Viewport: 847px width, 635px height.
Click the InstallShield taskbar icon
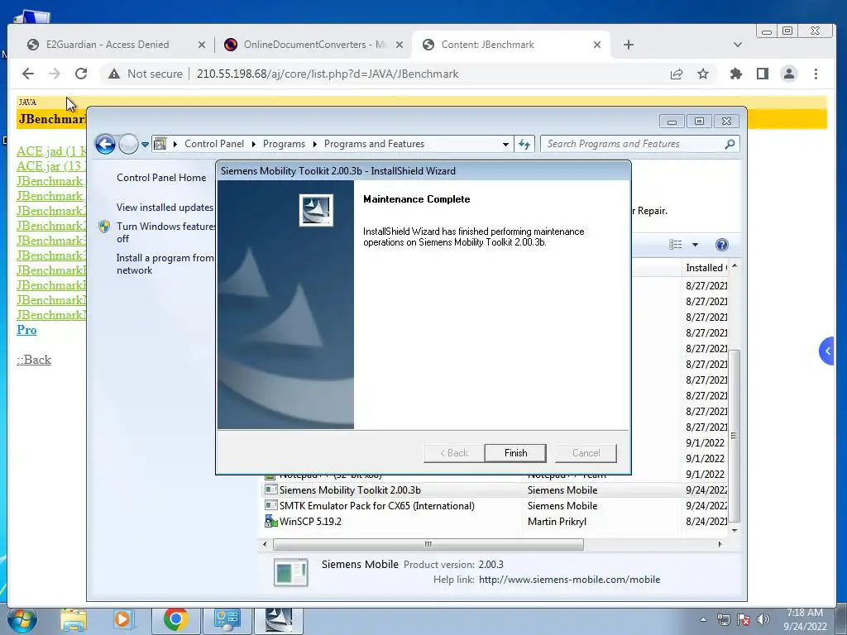click(x=278, y=620)
